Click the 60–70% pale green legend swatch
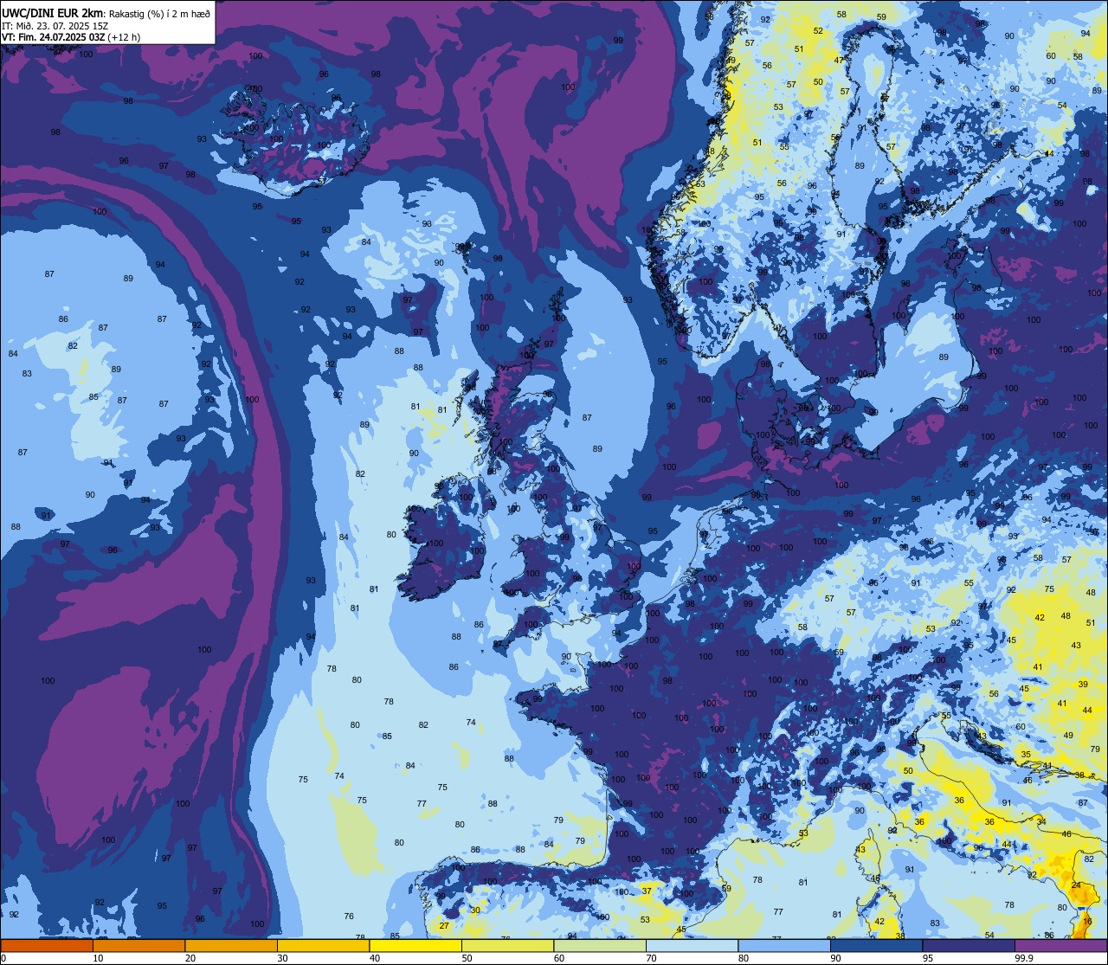The height and width of the screenshot is (965, 1108). 600,946
